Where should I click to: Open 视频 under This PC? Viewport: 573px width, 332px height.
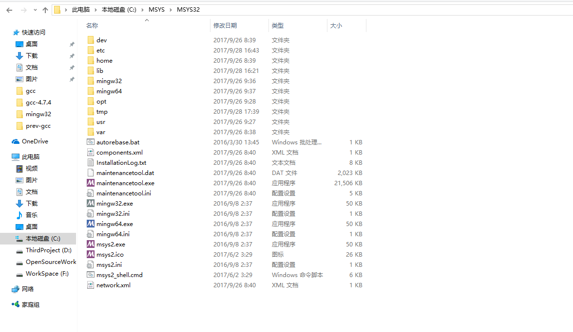(31, 168)
